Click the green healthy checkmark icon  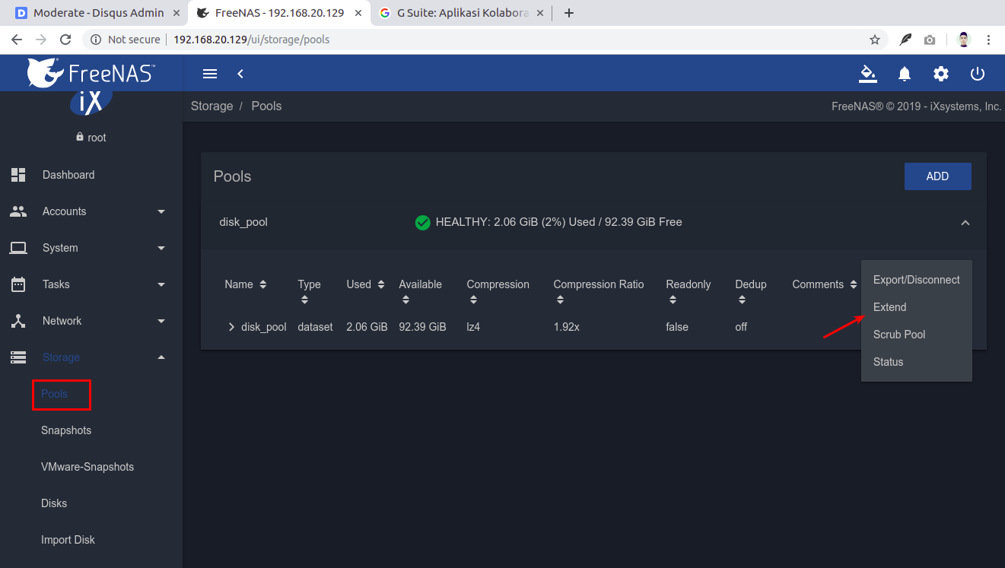423,223
